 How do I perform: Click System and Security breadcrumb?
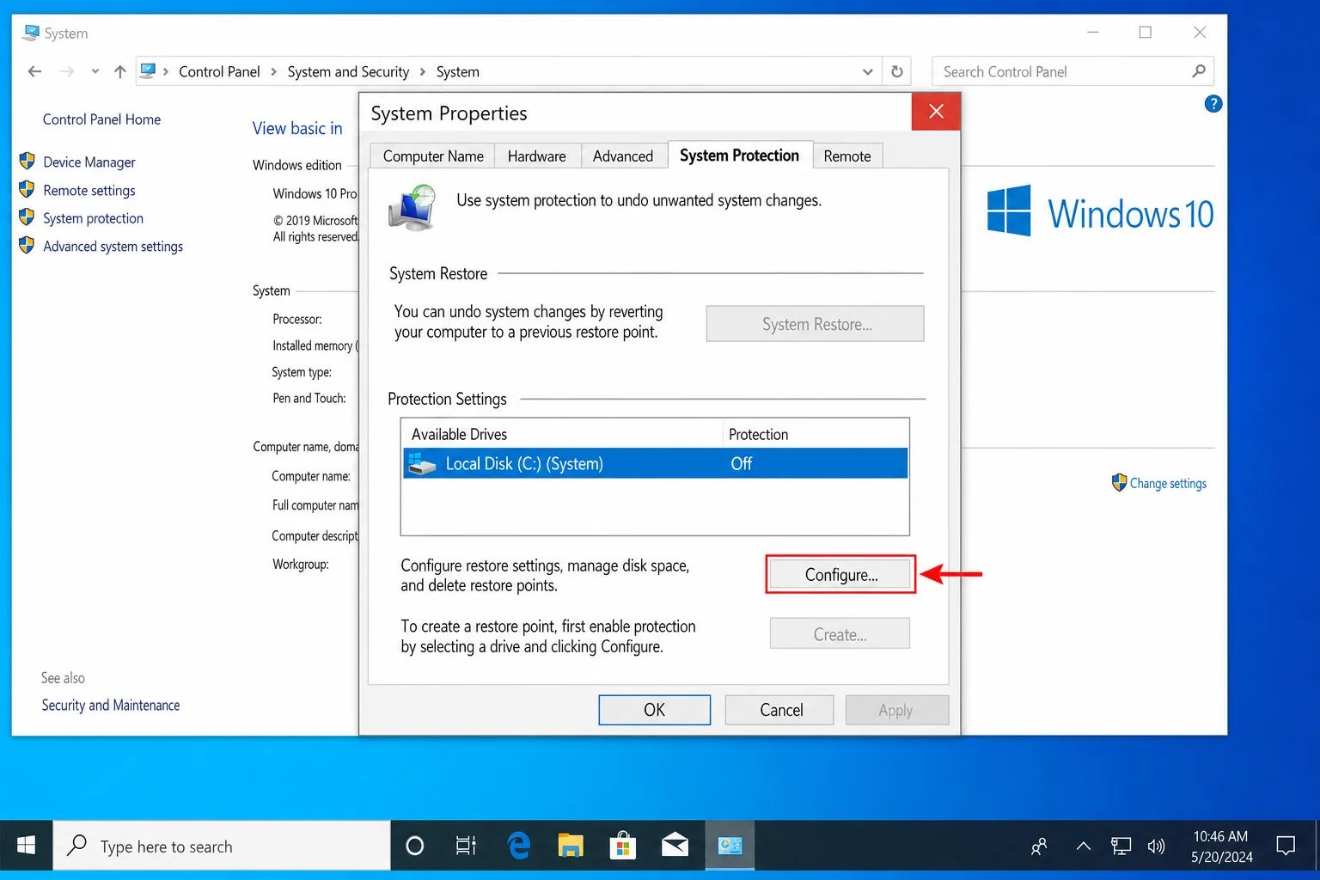348,72
